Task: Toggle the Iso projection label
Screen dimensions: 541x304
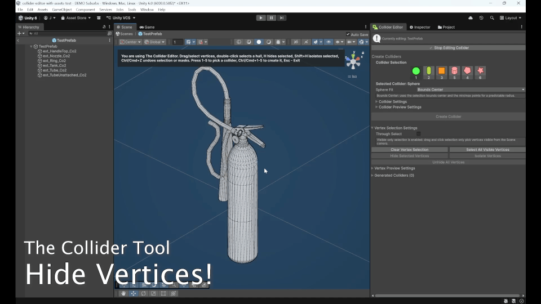Action: [352, 77]
